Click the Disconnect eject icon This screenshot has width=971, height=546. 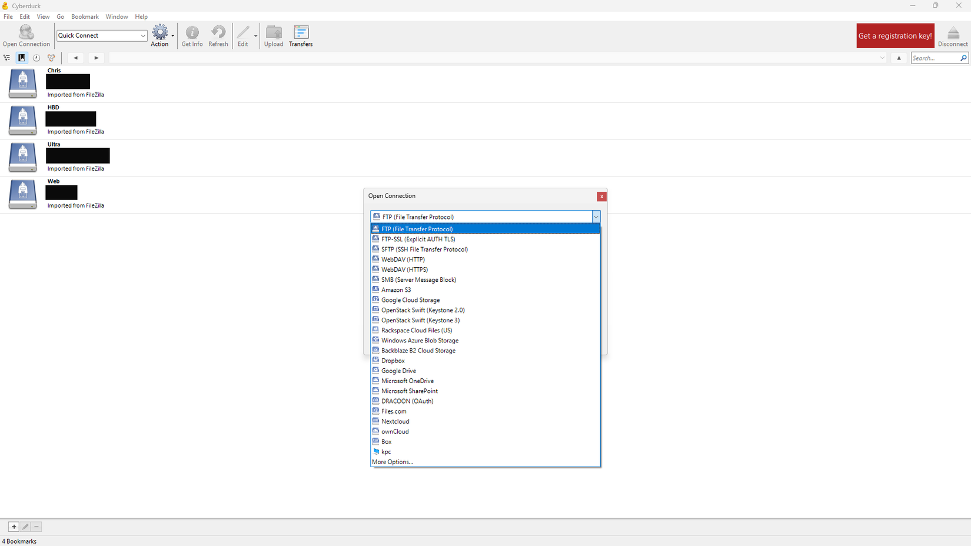(x=953, y=35)
